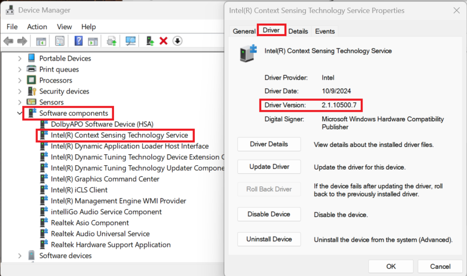The width and height of the screenshot is (467, 276).
Task: Click the Help question mark toolbar icon
Action: (x=78, y=41)
